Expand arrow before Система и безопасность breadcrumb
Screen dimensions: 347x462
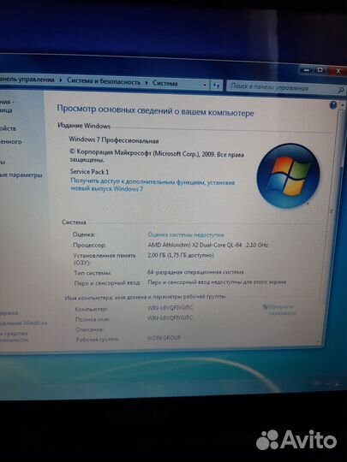click(61, 80)
